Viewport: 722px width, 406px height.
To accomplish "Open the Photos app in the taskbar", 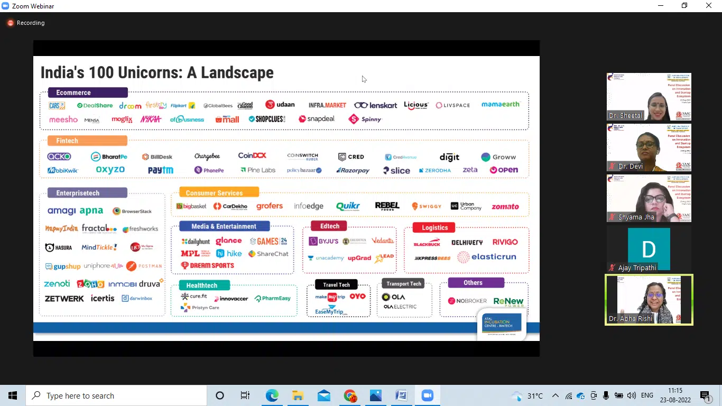I will click(x=376, y=395).
